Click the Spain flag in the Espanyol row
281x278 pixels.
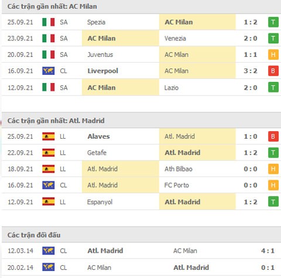49,201
